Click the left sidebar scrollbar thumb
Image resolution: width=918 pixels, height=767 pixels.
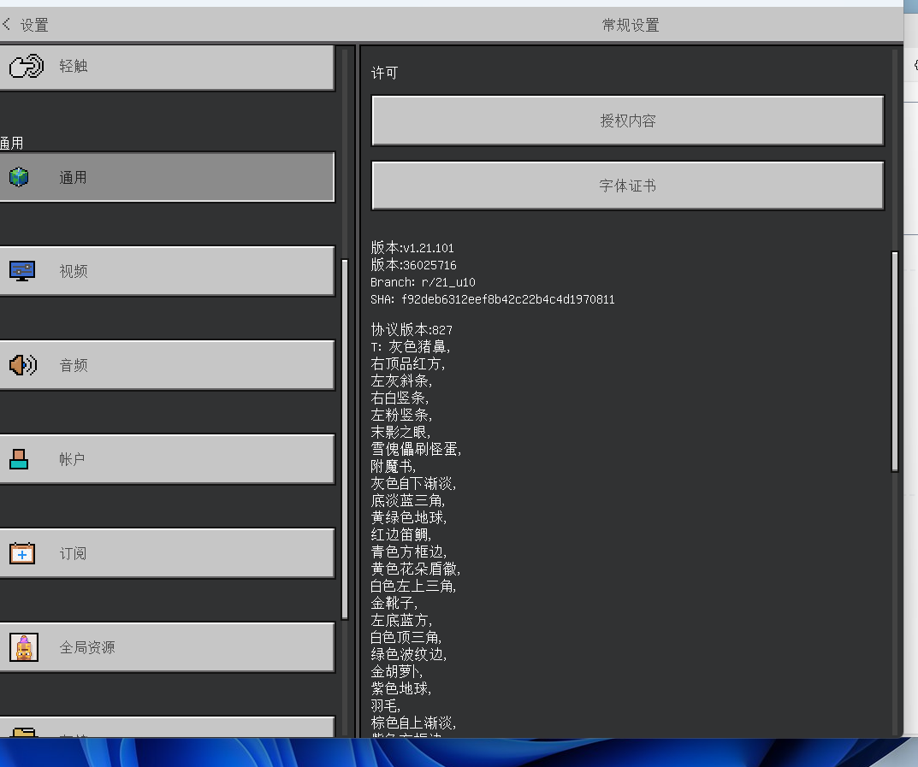click(345, 438)
